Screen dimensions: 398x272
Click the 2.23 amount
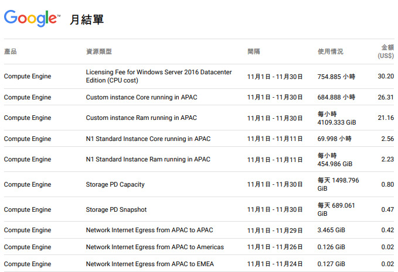(387, 159)
